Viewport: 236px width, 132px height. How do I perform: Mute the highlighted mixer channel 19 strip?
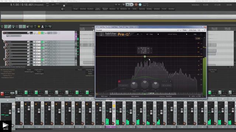point(114,103)
